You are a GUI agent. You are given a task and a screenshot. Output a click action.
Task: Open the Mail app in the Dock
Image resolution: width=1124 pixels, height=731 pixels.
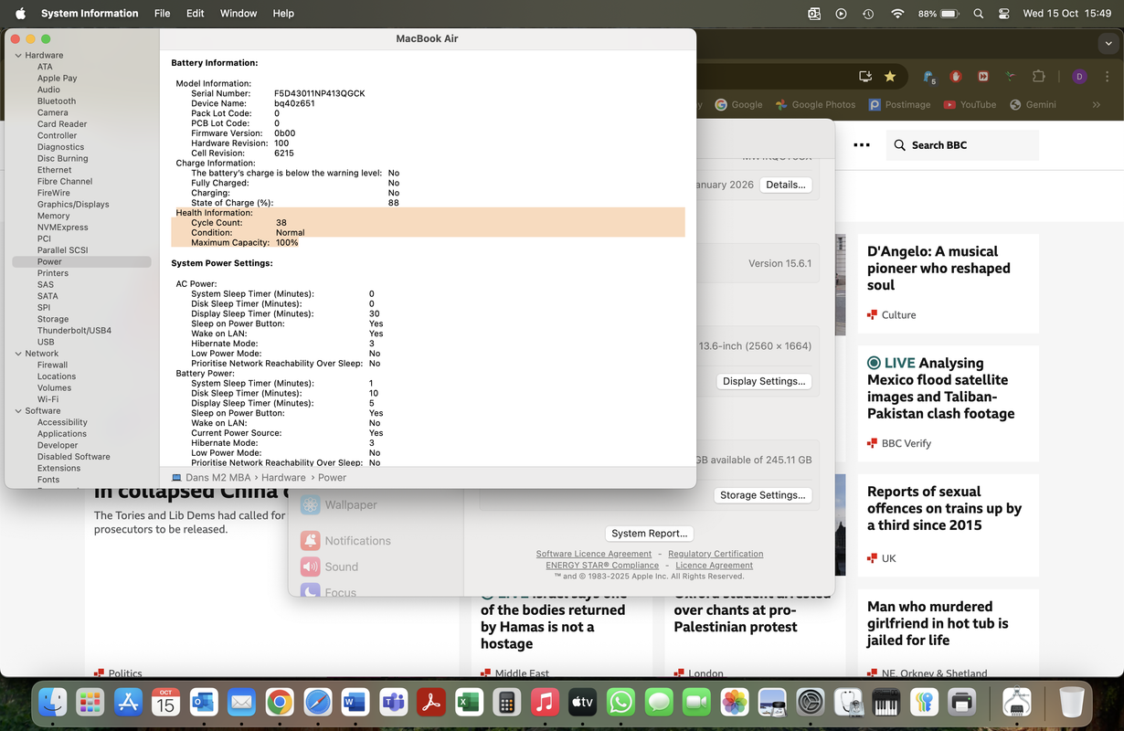pyautogui.click(x=241, y=702)
